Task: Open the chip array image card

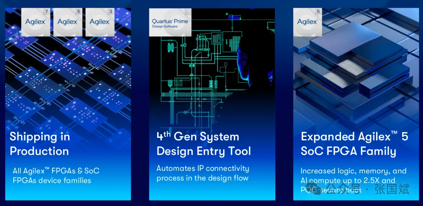Action: [x=68, y=104]
